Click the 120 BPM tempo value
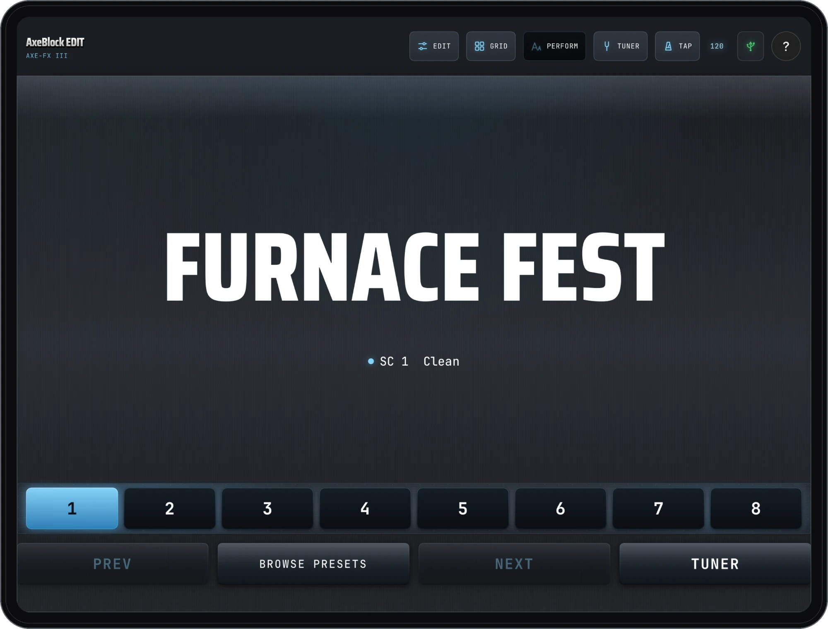828x629 pixels. pos(717,46)
